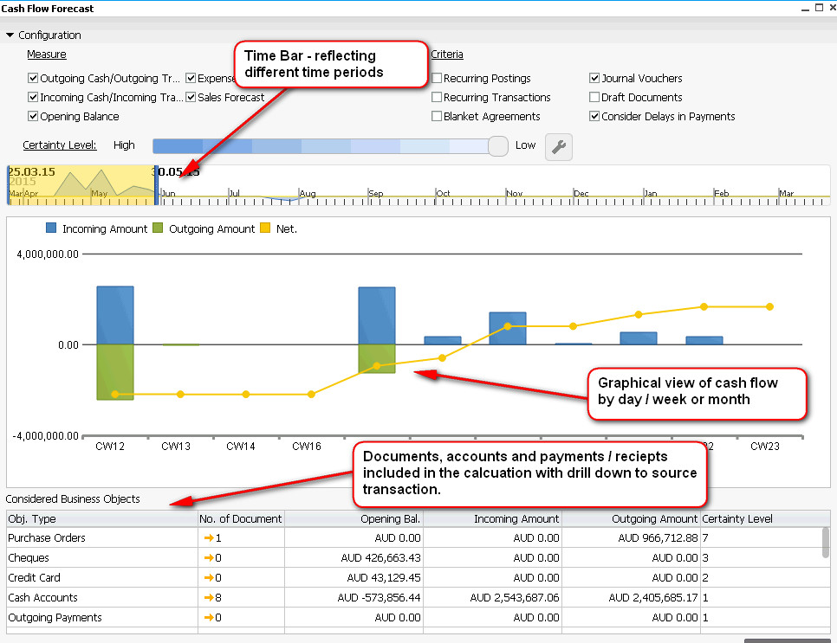This screenshot has height=643, width=837.
Task: Enable the Recurring Postings checkbox
Action: [x=437, y=79]
